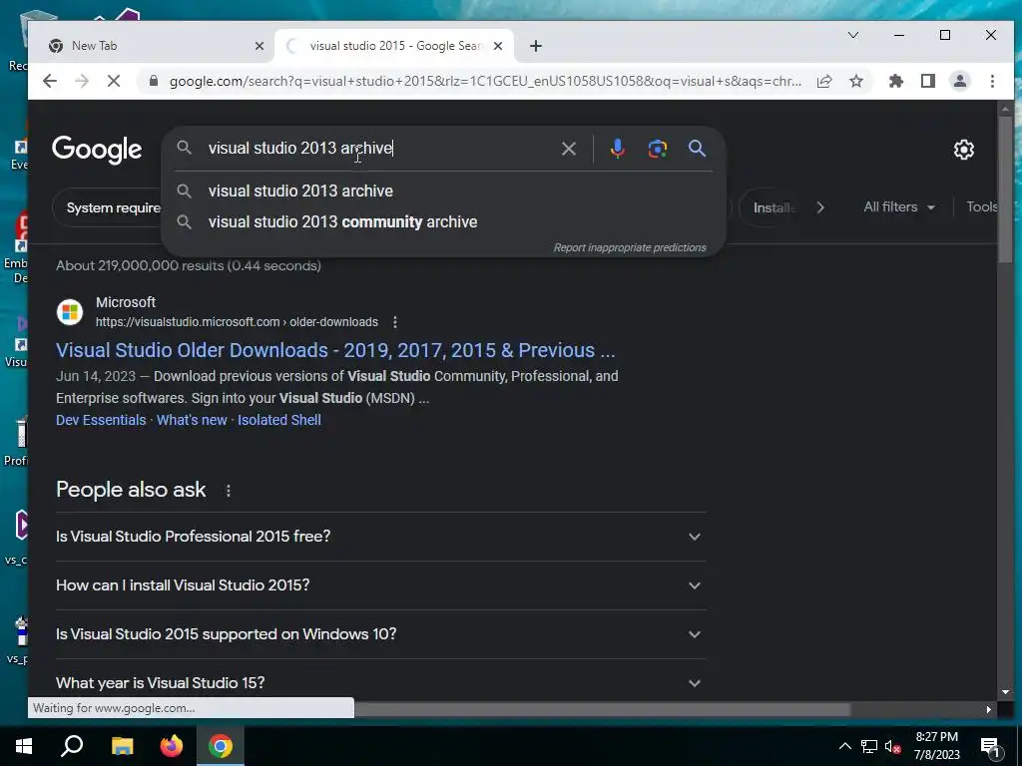Open Chrome tab search chevron

click(x=853, y=35)
